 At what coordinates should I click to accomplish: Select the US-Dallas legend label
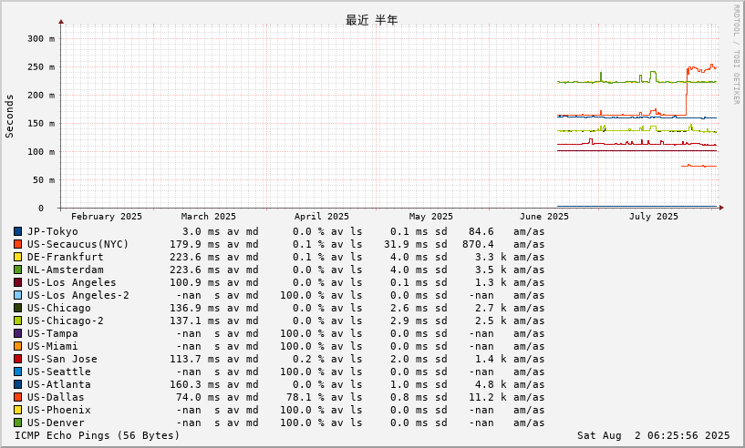[x=56, y=397]
